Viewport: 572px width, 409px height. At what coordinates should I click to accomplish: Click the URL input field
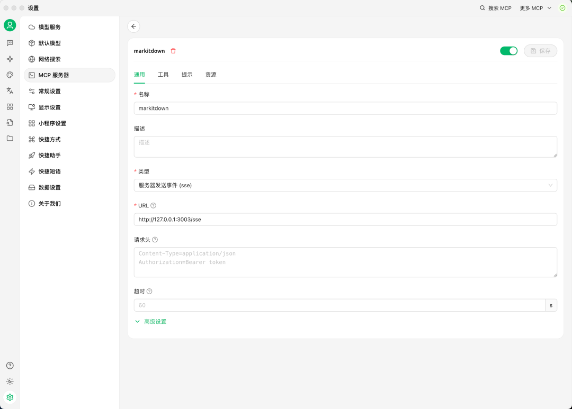[x=345, y=219]
